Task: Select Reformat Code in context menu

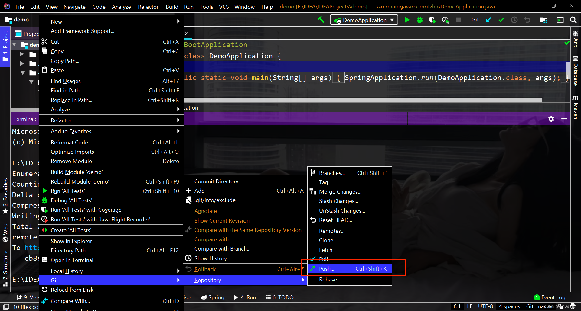Action: (x=112, y=143)
